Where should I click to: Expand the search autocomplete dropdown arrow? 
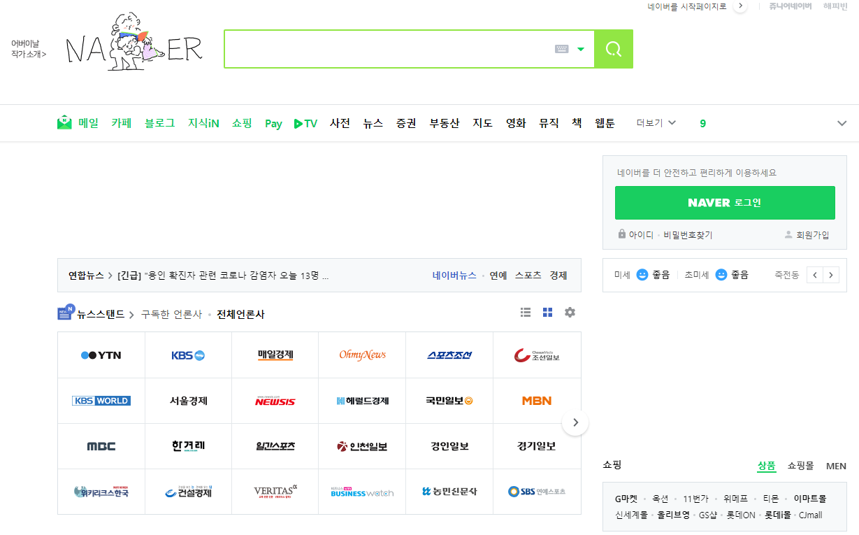581,49
